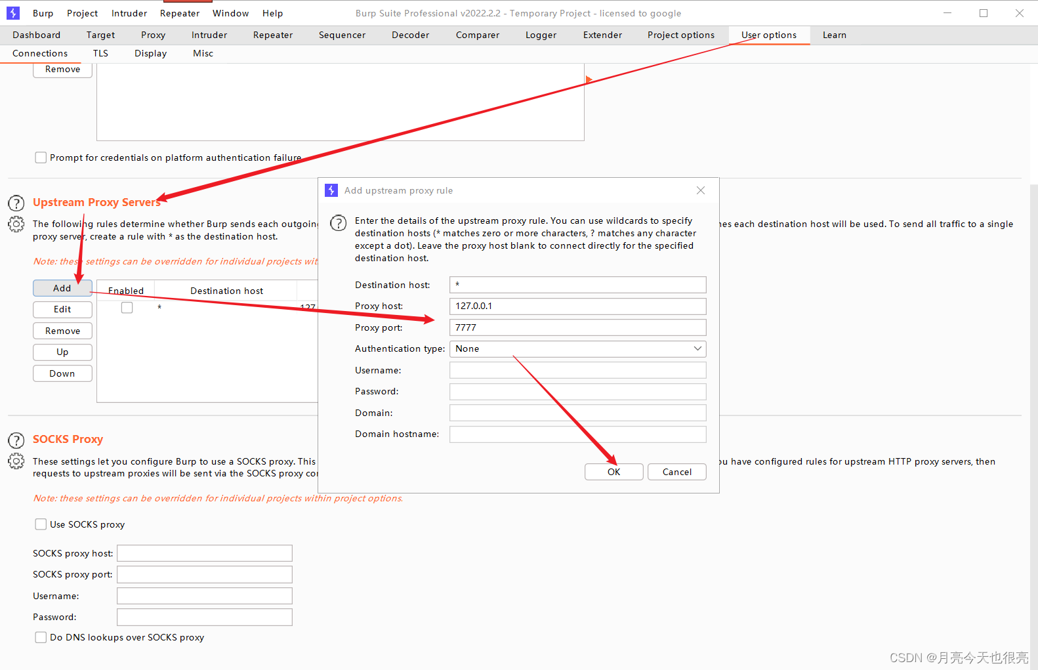Open the TLS sub-tab
The height and width of the screenshot is (670, 1038).
[x=100, y=53]
